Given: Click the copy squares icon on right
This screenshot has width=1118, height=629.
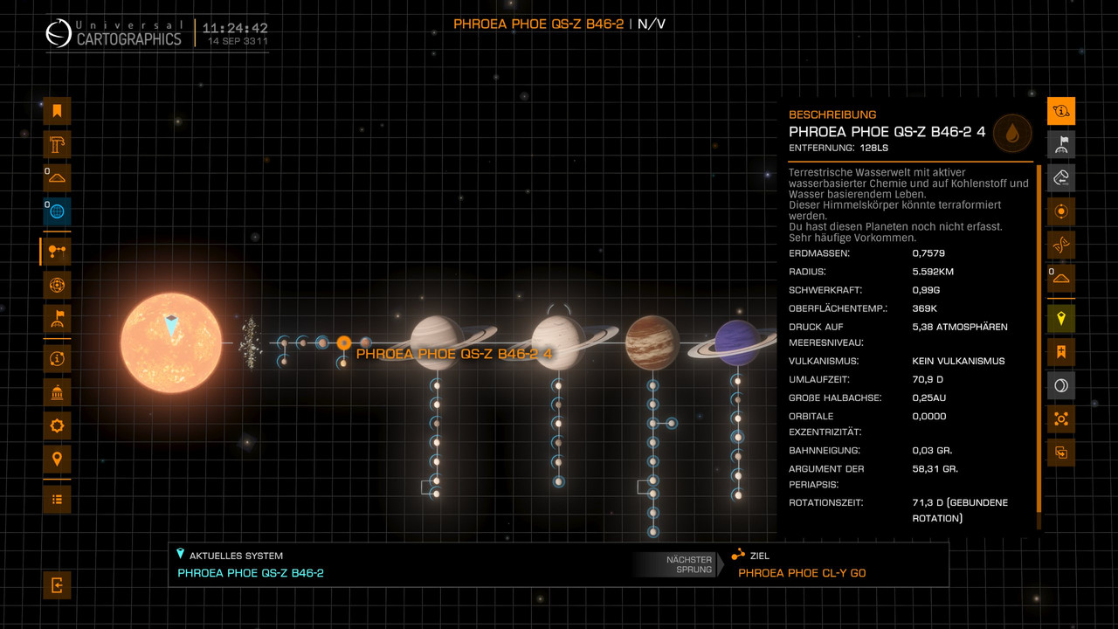Looking at the screenshot, I should point(1061,453).
